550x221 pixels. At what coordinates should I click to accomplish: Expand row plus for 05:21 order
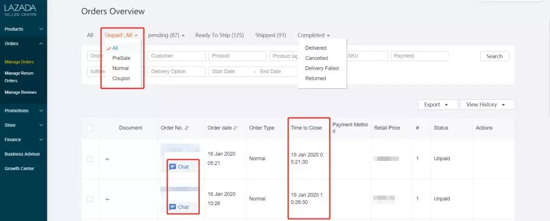pos(107,159)
